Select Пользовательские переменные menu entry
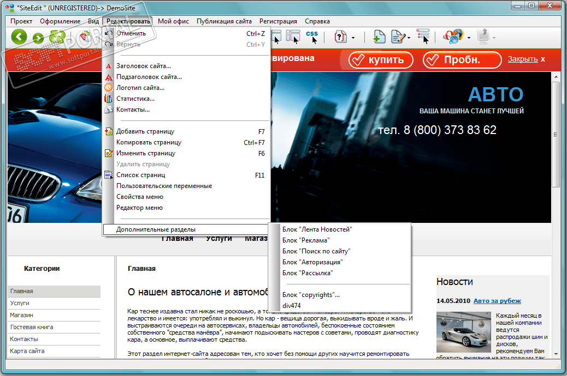Screen dimensions: 567x376 coord(186,186)
